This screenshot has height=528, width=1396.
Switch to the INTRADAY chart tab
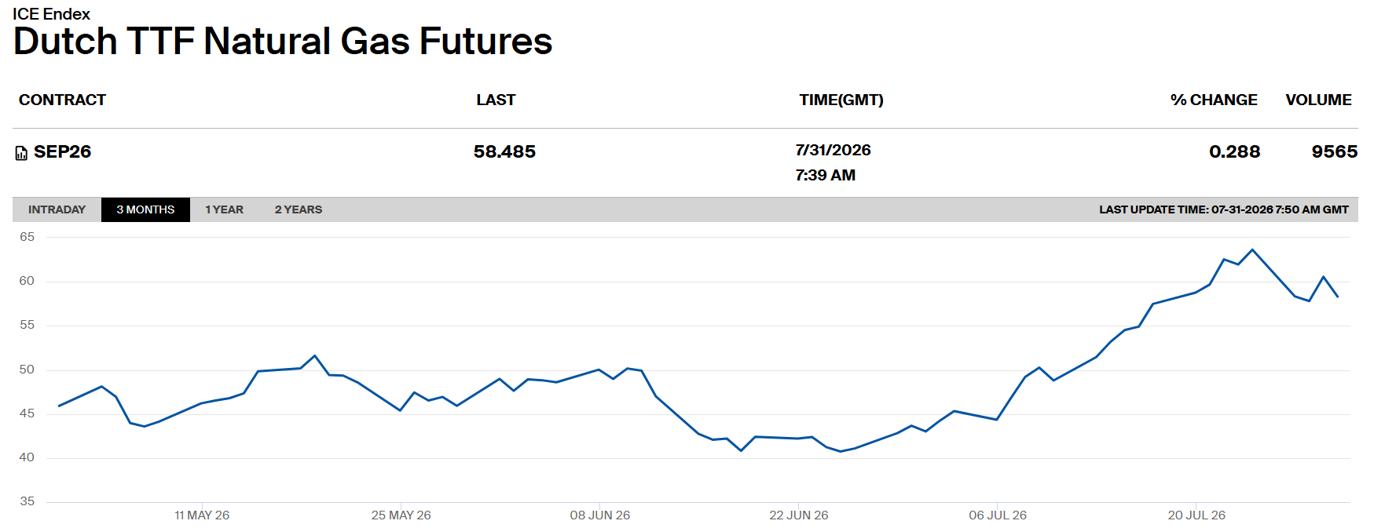point(57,209)
